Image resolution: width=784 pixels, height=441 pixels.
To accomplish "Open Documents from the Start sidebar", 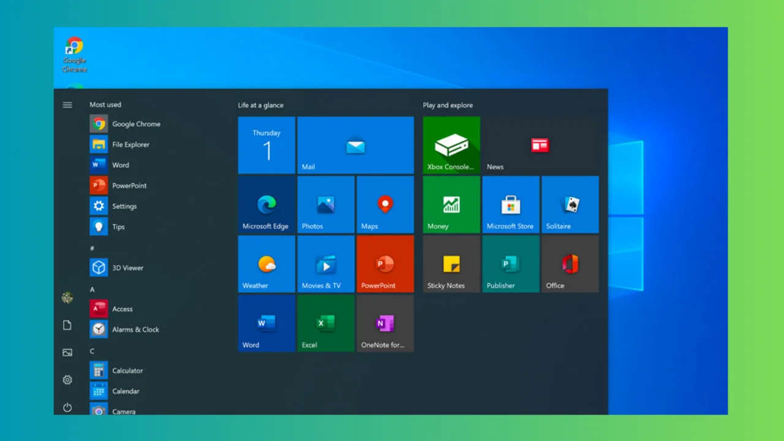I will pyautogui.click(x=67, y=325).
